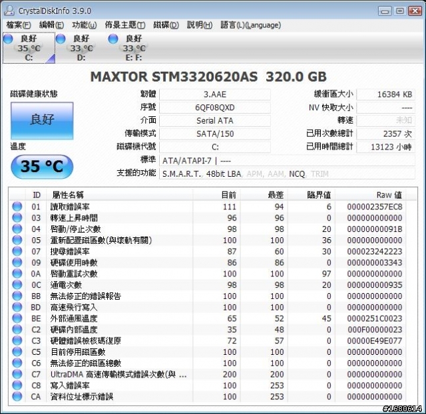Click status orb for attribute 09 硬碟使用時數

[17, 262]
